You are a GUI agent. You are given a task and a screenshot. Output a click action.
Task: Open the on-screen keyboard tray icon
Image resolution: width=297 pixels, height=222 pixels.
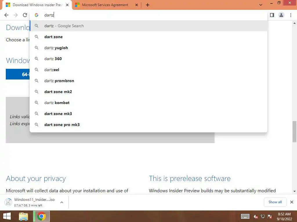tap(245, 216)
